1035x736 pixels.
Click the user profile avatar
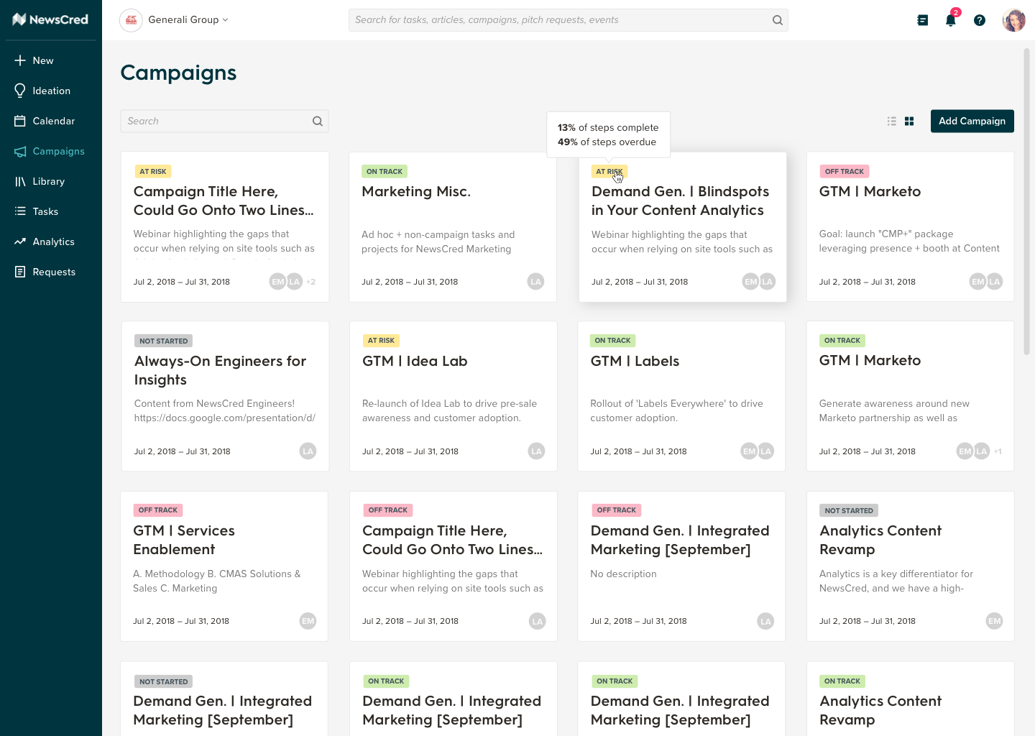(x=1013, y=20)
